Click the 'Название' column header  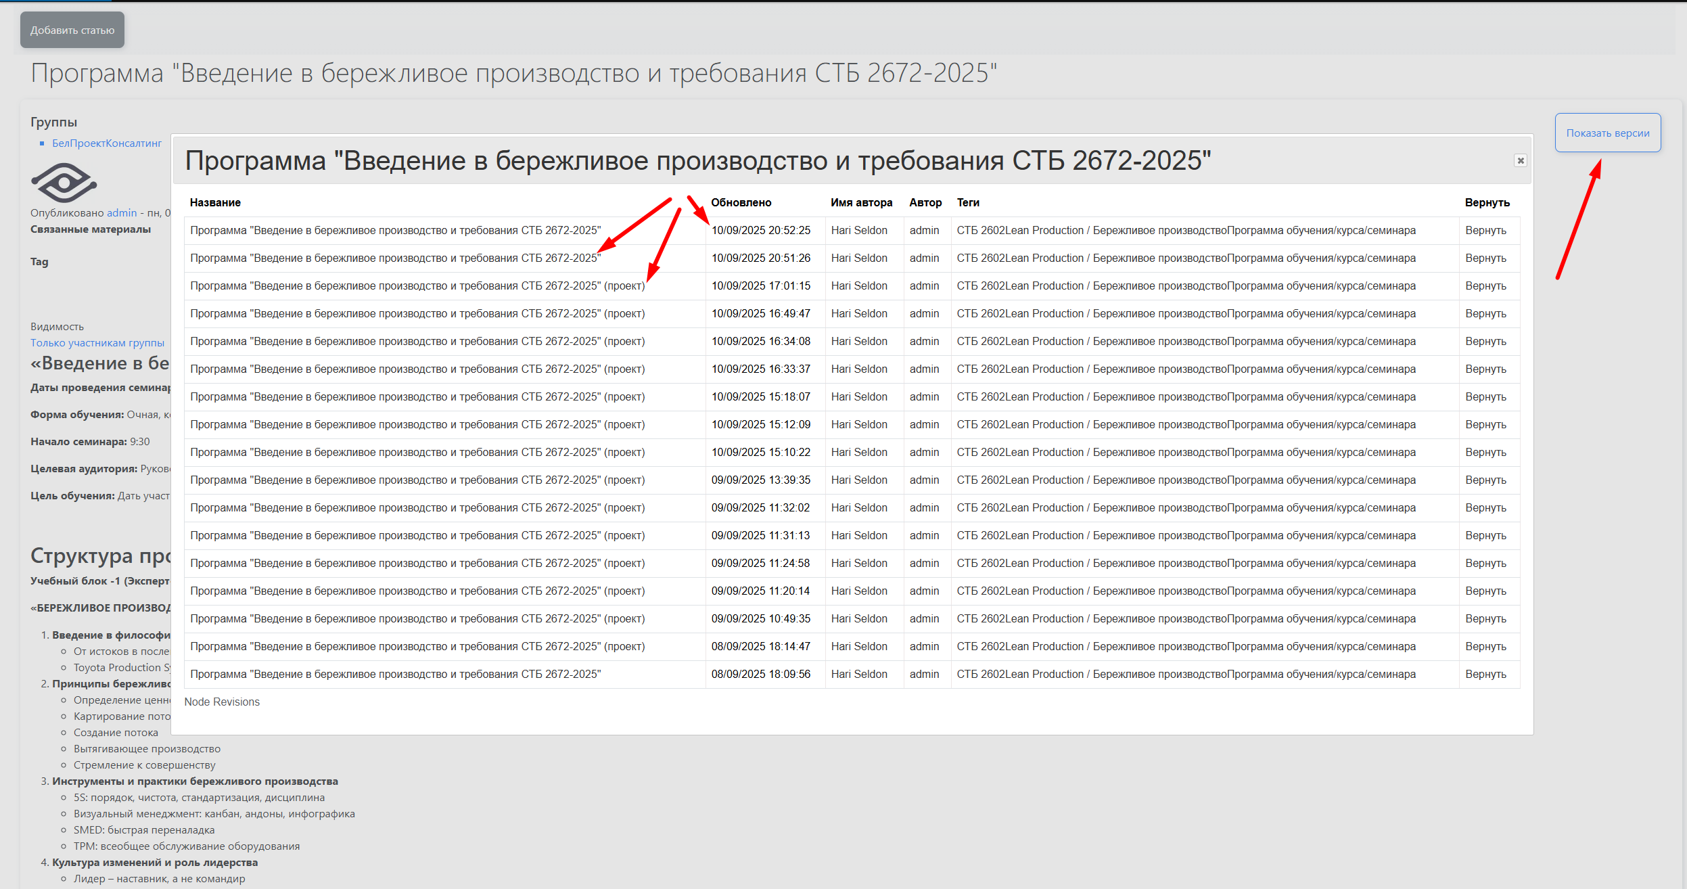(215, 202)
